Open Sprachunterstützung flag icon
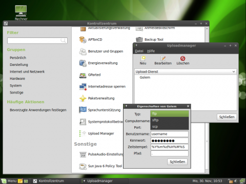This screenshot has height=184, width=246. pyautogui.click(x=83, y=110)
